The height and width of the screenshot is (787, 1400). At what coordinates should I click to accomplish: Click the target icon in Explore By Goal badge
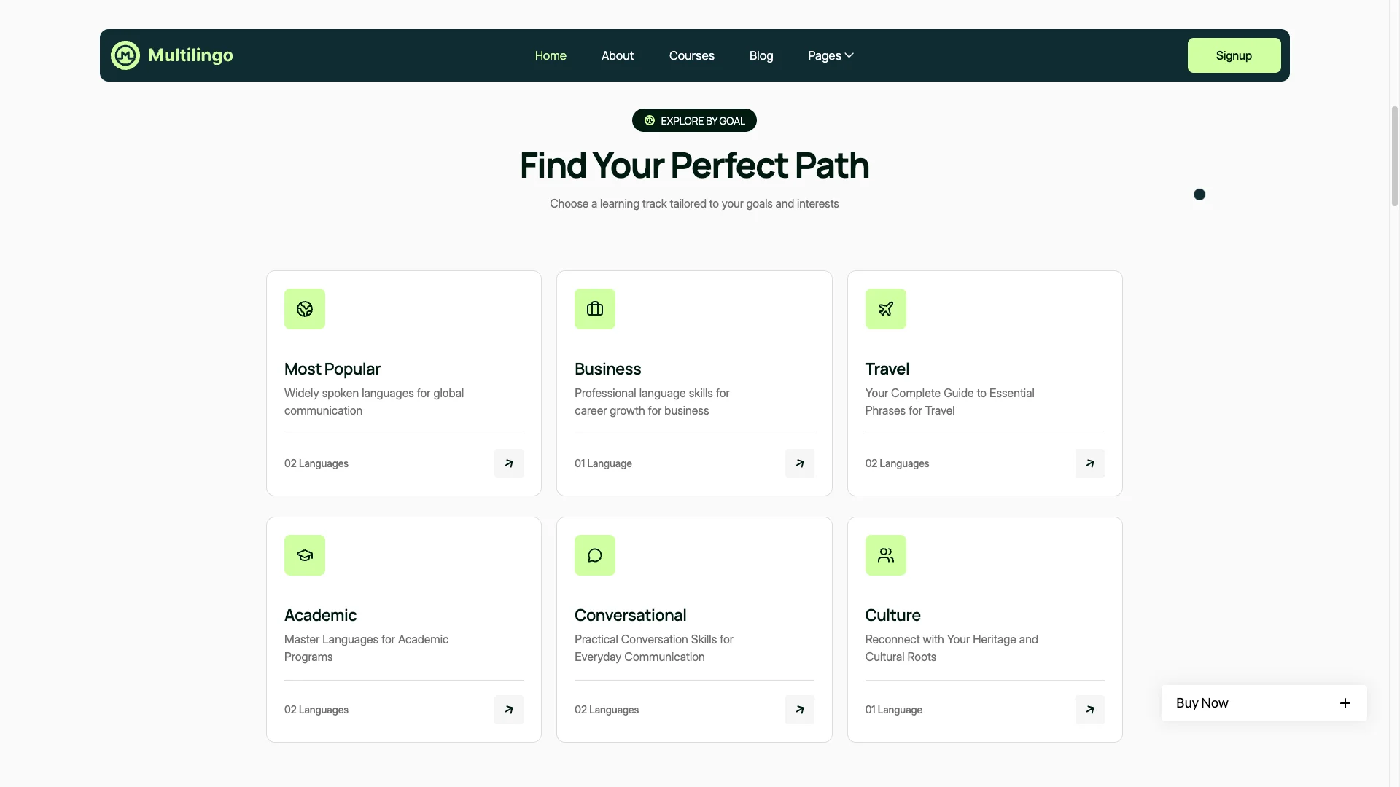648,120
